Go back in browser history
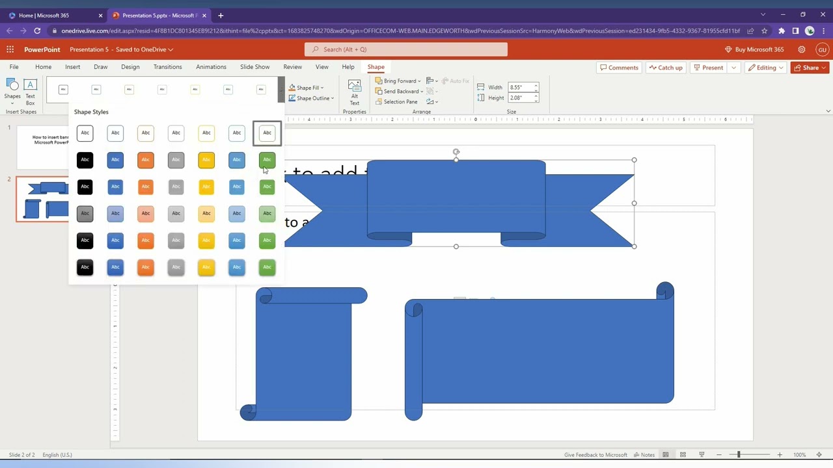833x468 pixels. [x=9, y=31]
